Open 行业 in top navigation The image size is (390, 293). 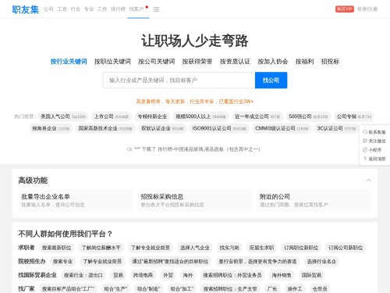(x=76, y=9)
